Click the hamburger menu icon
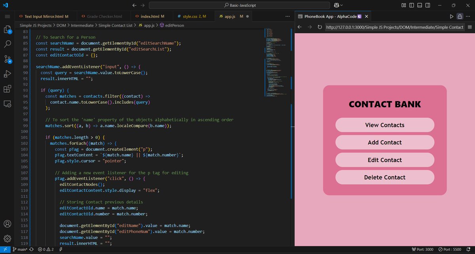 tap(7, 16)
